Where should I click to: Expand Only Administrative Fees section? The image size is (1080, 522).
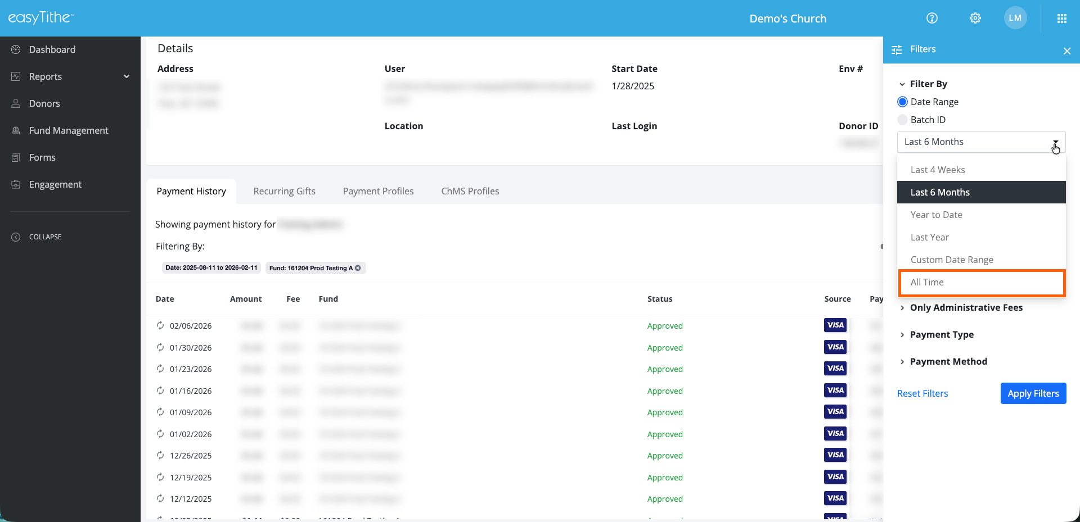pyautogui.click(x=966, y=307)
